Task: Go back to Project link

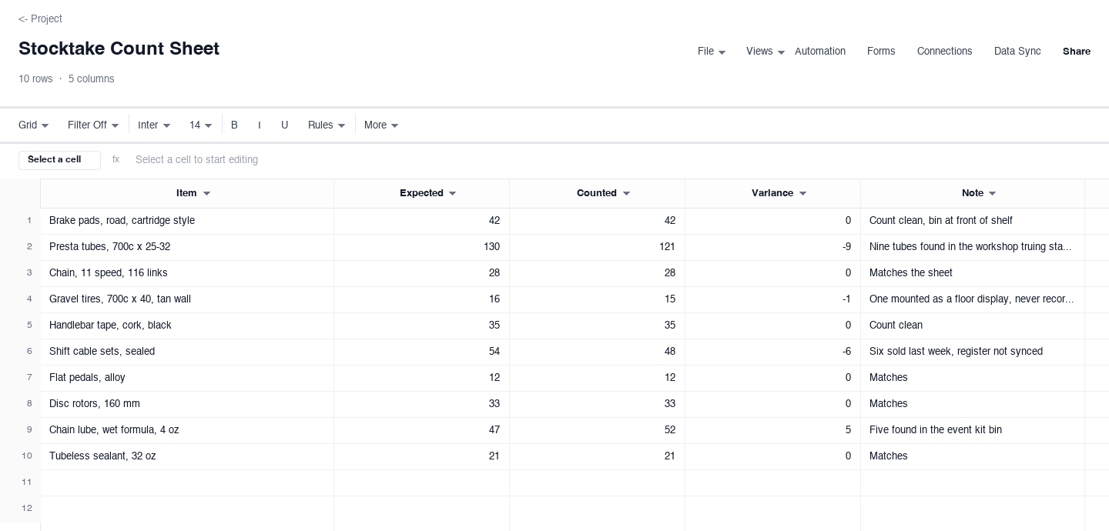Action: pyautogui.click(x=40, y=18)
